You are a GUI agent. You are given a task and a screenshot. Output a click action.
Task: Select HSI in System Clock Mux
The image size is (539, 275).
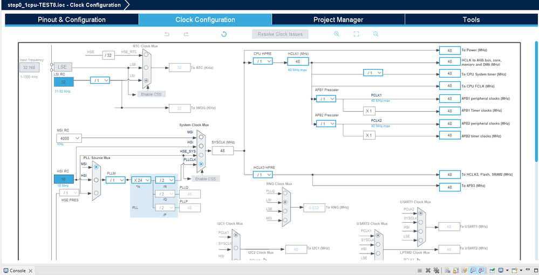pos(201,146)
